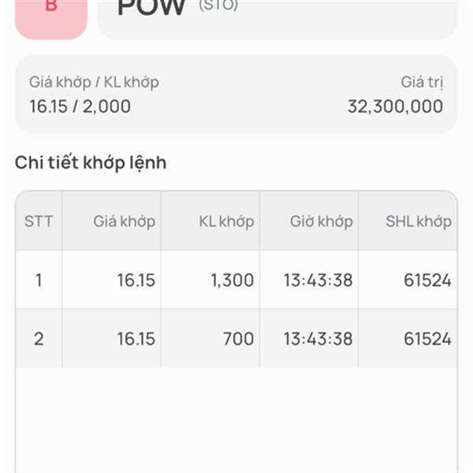473x473 pixels.
Task: Sort by Giá khớp column header
Action: (x=125, y=222)
